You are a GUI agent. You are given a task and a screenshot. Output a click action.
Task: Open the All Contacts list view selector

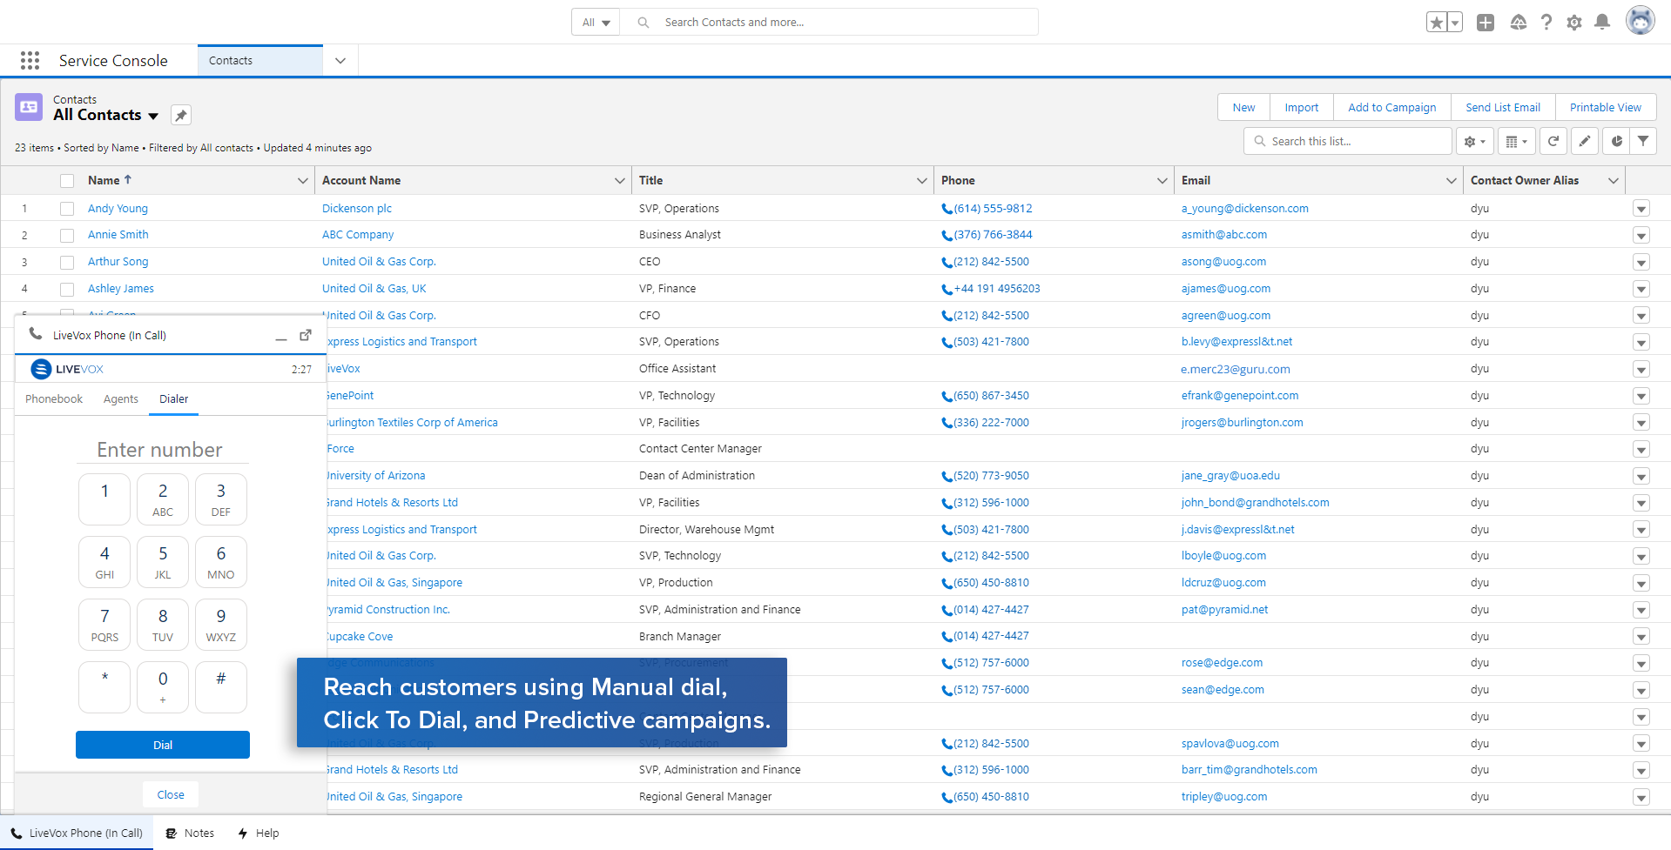153,115
